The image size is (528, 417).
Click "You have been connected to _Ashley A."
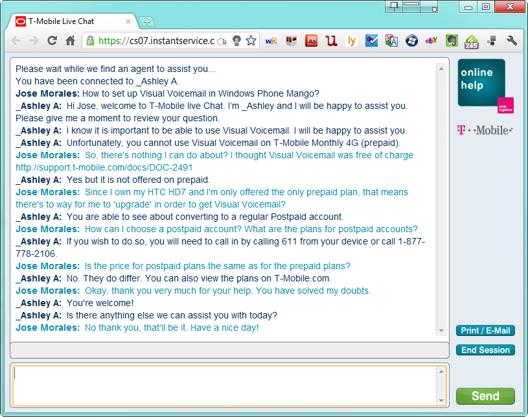point(97,81)
